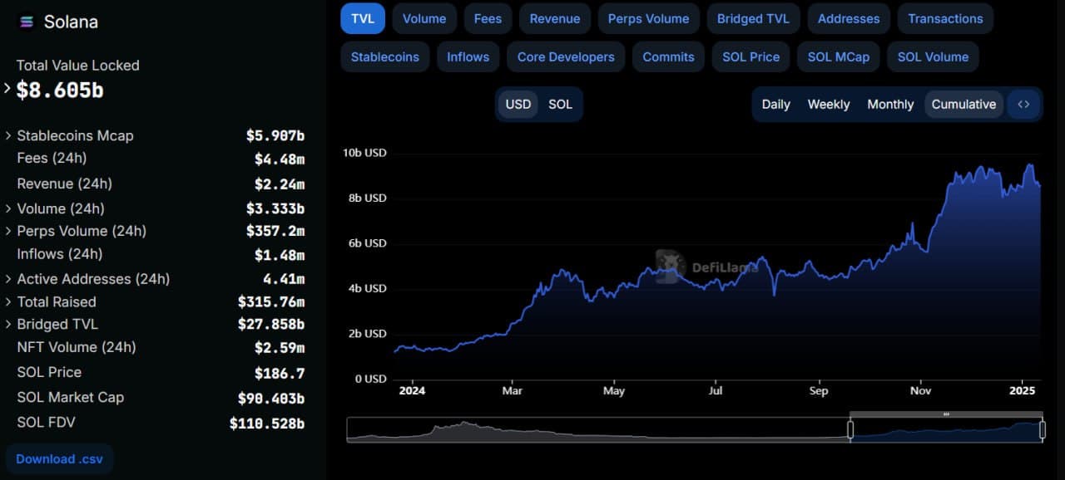Expand the Total Value Locked breakdown
Viewport: 1065px width, 480px height.
(x=8, y=88)
